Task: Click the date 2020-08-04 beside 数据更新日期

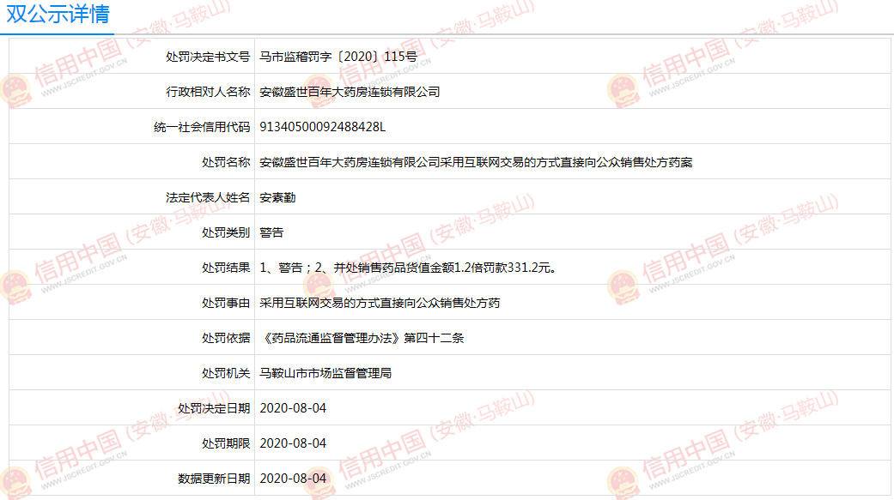Action: [293, 479]
